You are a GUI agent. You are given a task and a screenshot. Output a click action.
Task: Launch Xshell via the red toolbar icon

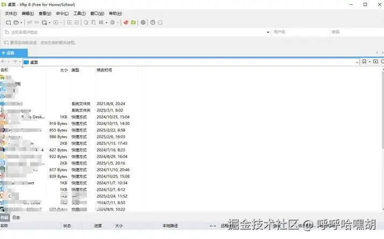pyautogui.click(x=126, y=23)
